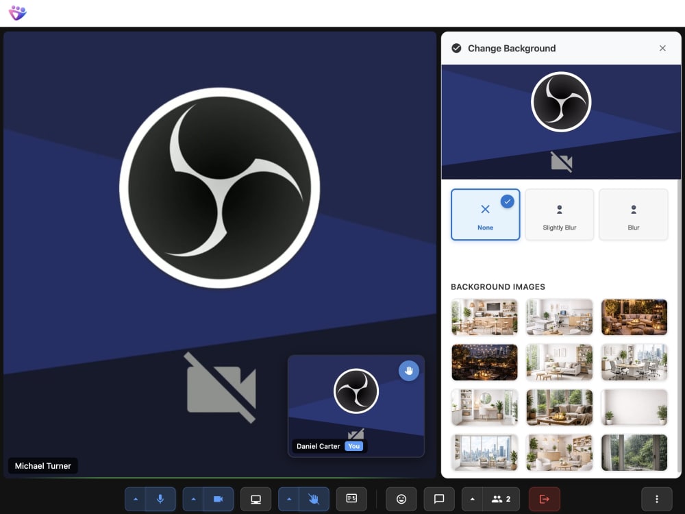685x514 pixels.
Task: Choose the conference room with city view background
Action: point(634,363)
